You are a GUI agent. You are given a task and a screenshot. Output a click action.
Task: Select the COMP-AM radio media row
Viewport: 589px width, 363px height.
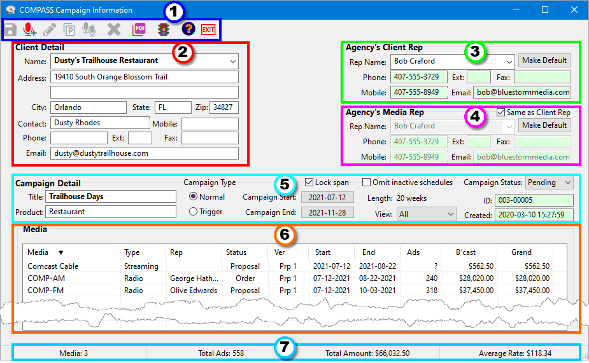tap(46, 278)
